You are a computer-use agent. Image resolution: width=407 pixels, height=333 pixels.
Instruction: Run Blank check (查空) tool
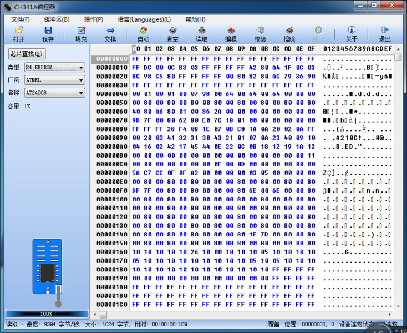(x=172, y=31)
